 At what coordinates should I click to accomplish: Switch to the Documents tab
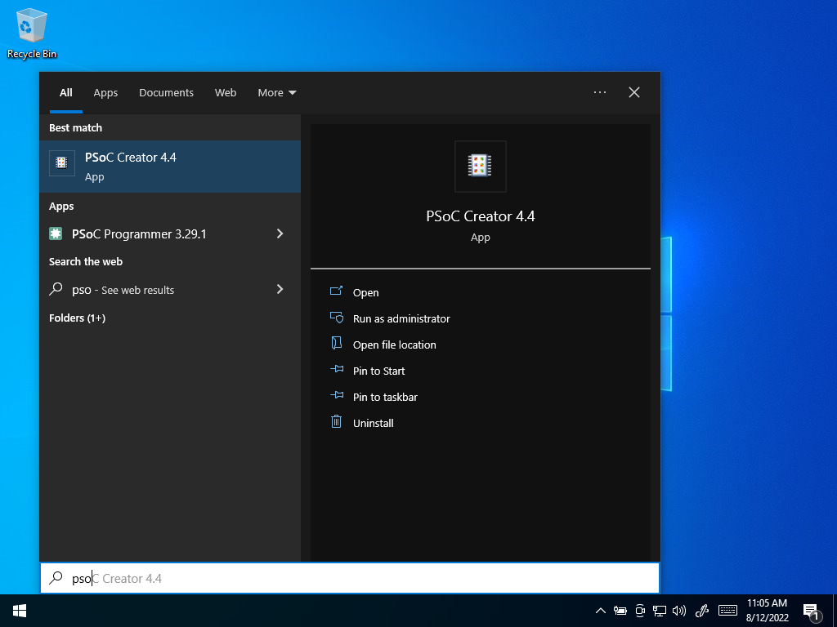point(166,93)
